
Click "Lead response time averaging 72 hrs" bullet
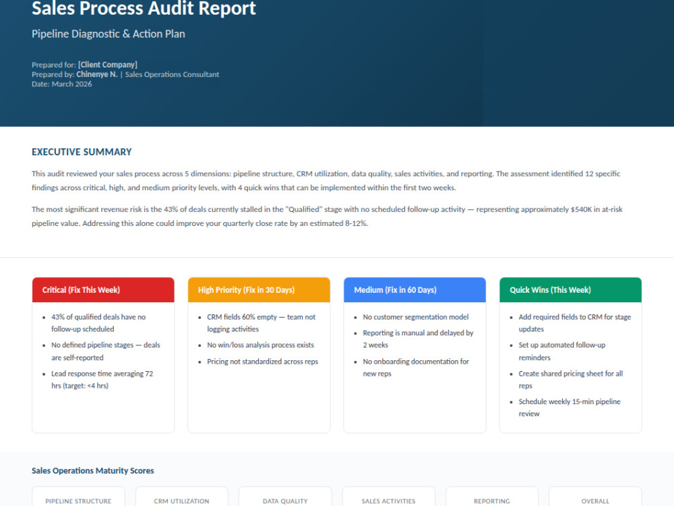click(102, 380)
